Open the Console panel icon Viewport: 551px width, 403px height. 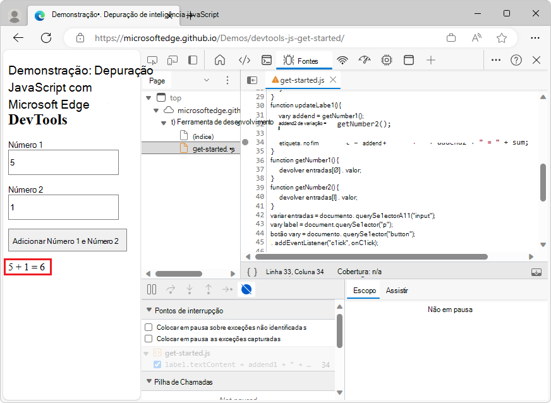point(267,61)
